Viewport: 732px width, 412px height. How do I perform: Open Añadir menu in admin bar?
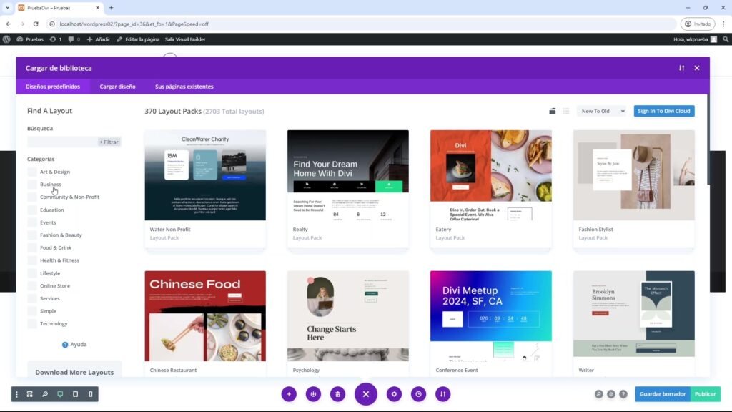point(99,39)
